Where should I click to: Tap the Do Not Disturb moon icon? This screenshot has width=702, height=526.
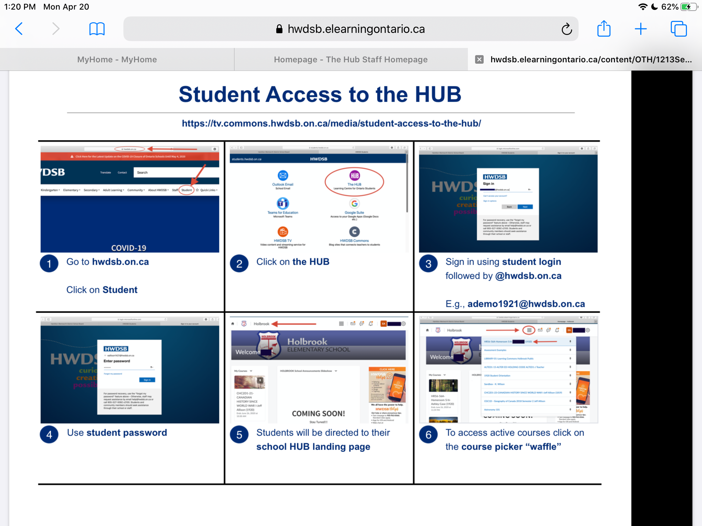tap(654, 7)
